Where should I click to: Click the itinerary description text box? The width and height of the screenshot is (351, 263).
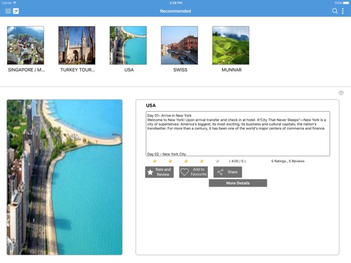pos(238,133)
